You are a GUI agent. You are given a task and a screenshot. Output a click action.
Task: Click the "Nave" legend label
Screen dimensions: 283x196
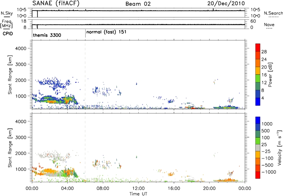coord(269,24)
